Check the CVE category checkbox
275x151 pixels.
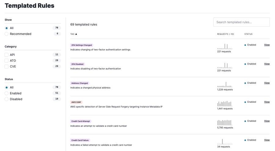click(x=6, y=66)
